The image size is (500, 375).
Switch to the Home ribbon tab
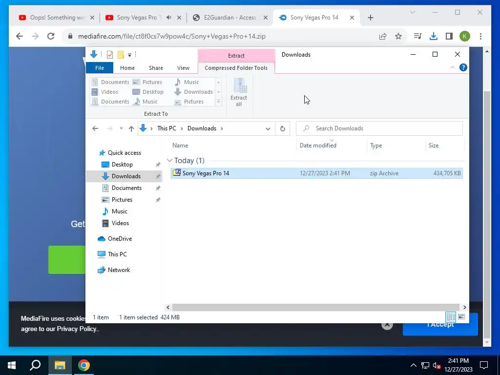point(127,68)
